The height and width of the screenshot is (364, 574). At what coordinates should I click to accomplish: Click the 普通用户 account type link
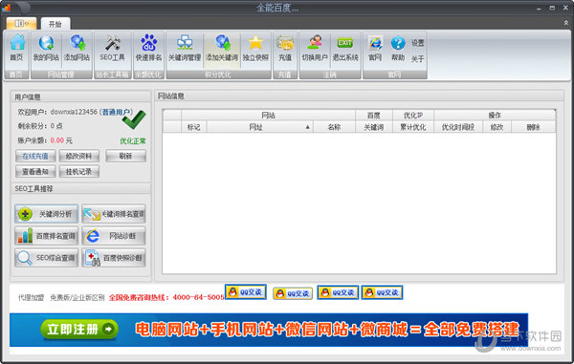116,112
